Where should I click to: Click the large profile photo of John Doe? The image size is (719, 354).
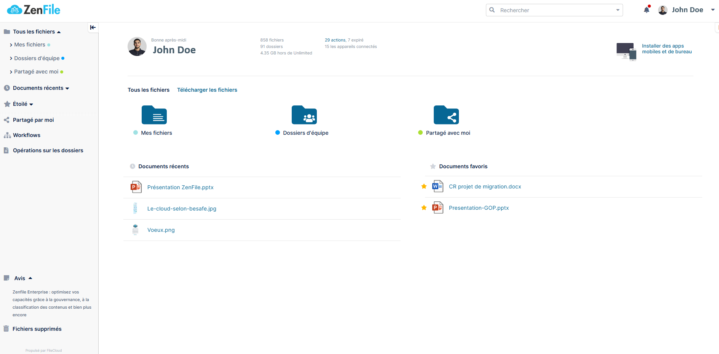point(137,46)
